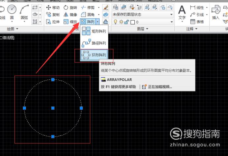
Task: Click the Explode icon in Modify panel
Action: (106, 15)
